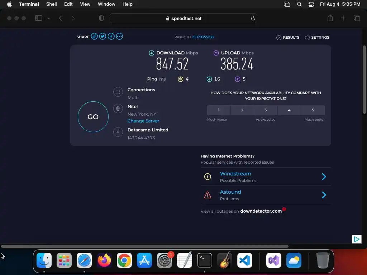Open sidebar tab group dropdown arrow
367x275 pixels.
[48, 18]
